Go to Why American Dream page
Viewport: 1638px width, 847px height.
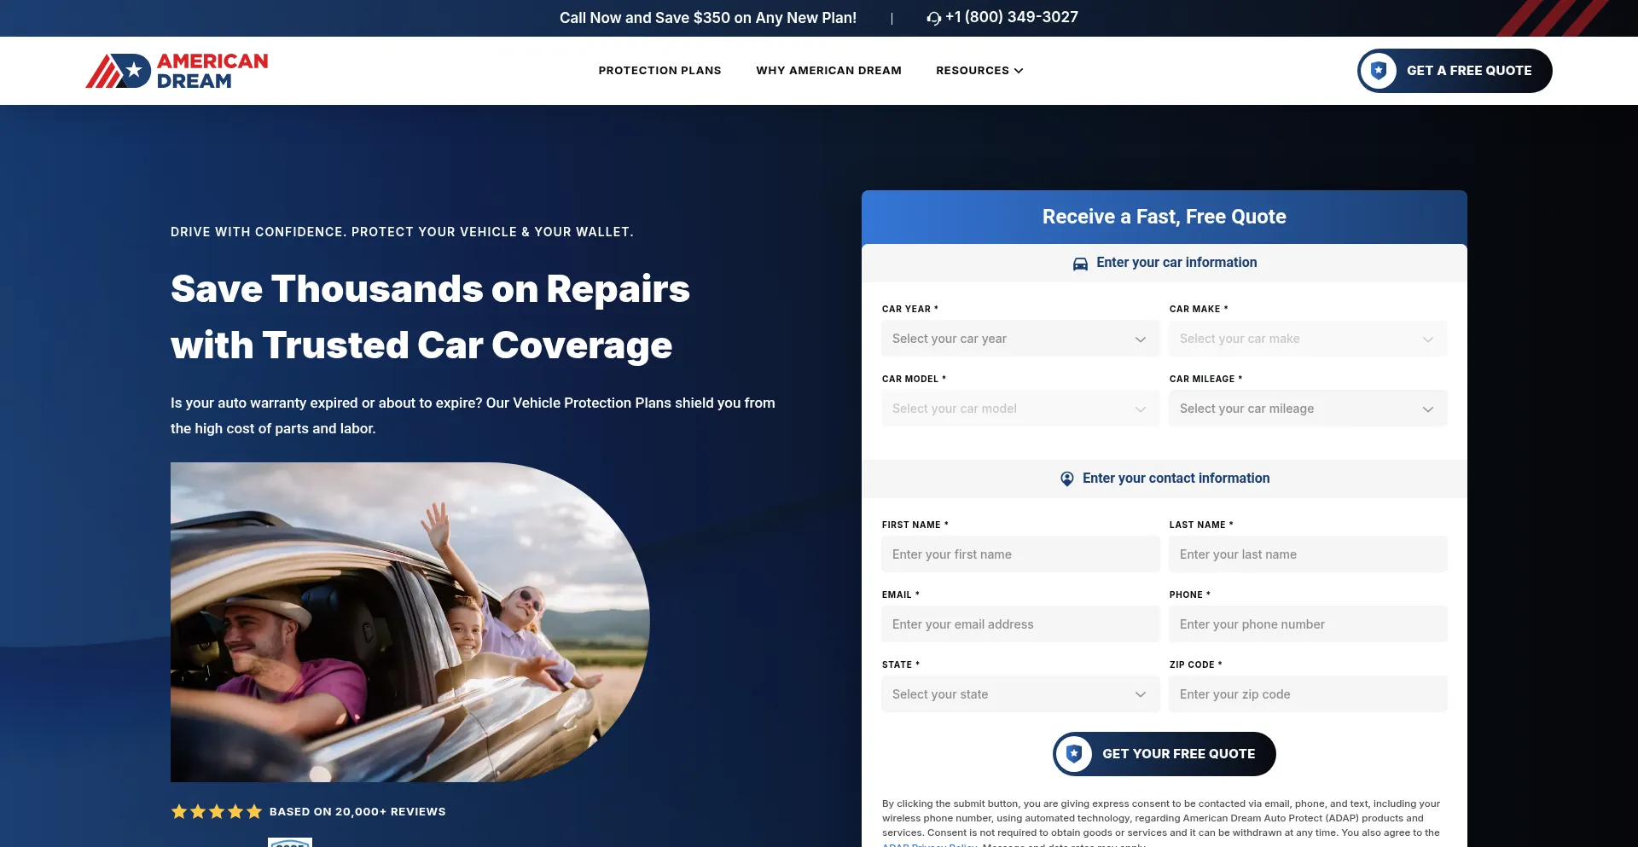click(x=828, y=71)
